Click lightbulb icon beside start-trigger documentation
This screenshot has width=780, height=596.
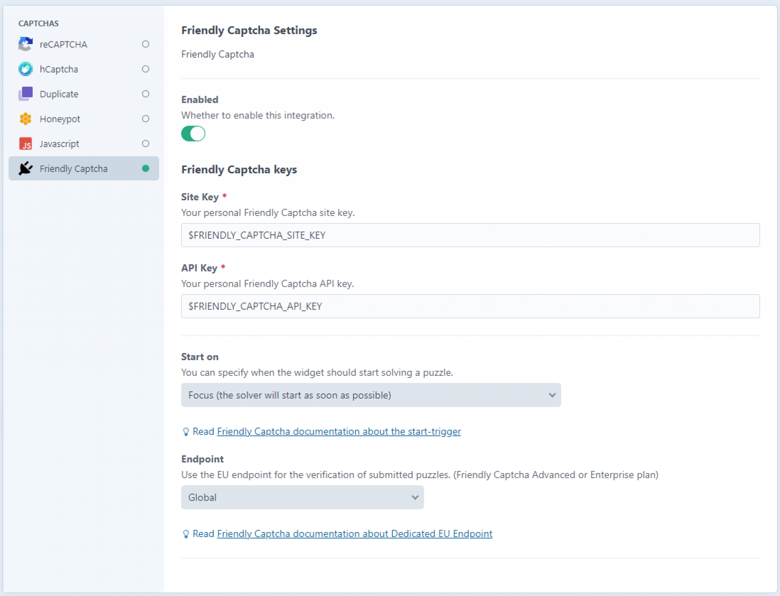click(186, 432)
